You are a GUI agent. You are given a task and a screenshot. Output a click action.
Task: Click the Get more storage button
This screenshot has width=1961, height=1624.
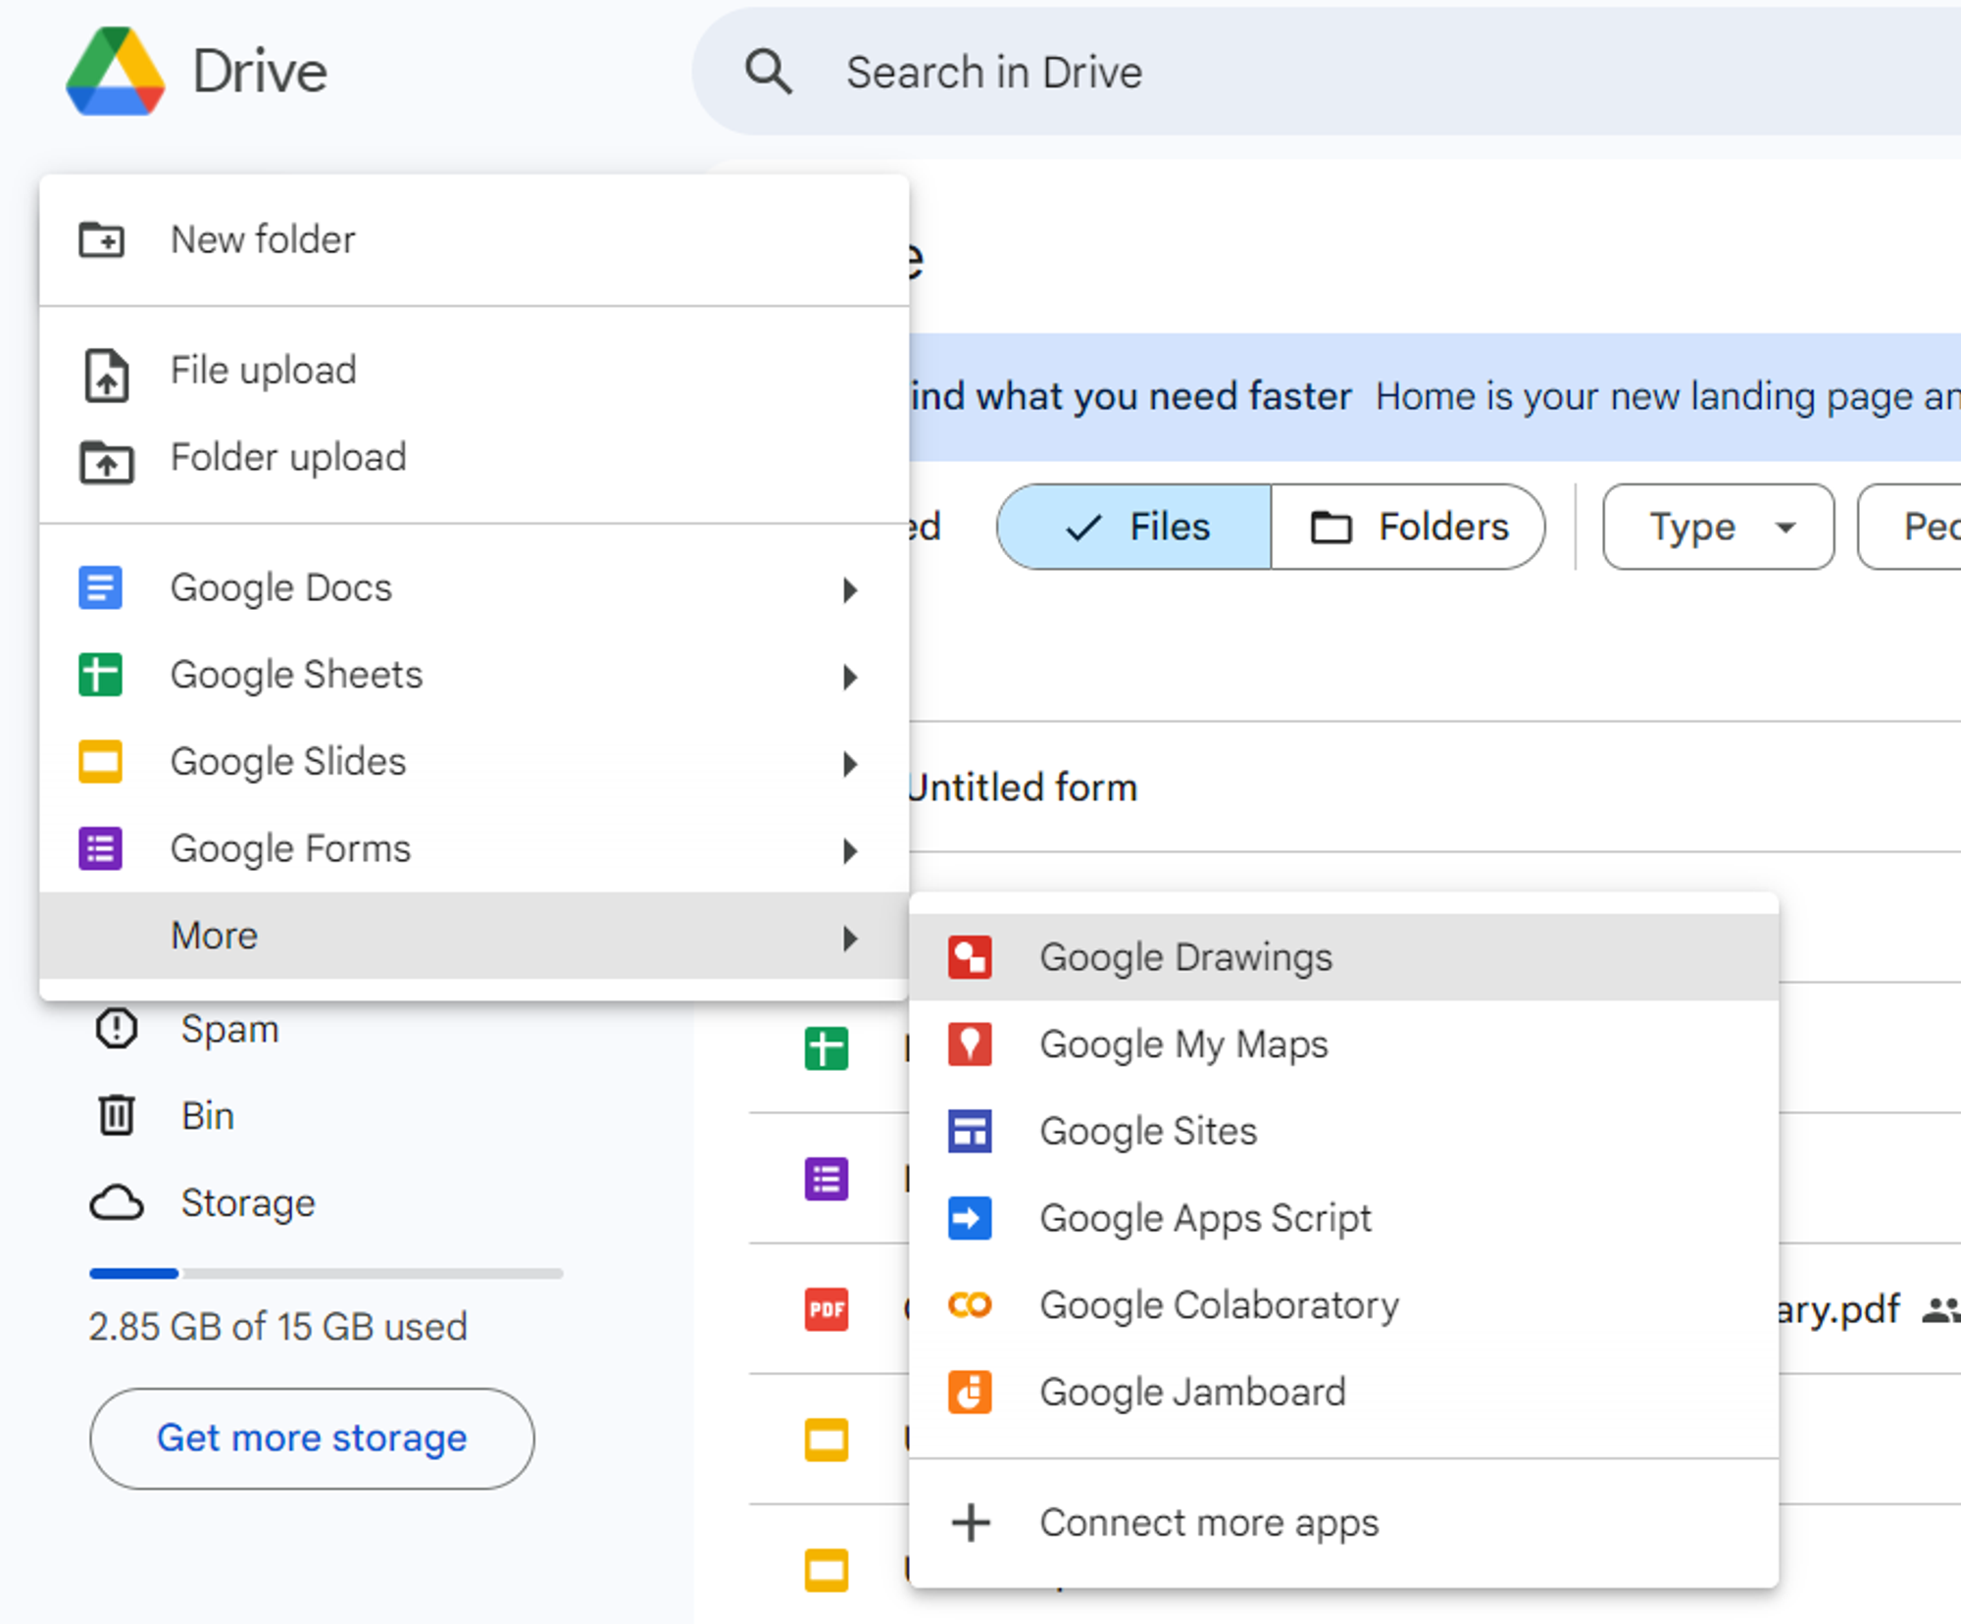pyautogui.click(x=311, y=1435)
